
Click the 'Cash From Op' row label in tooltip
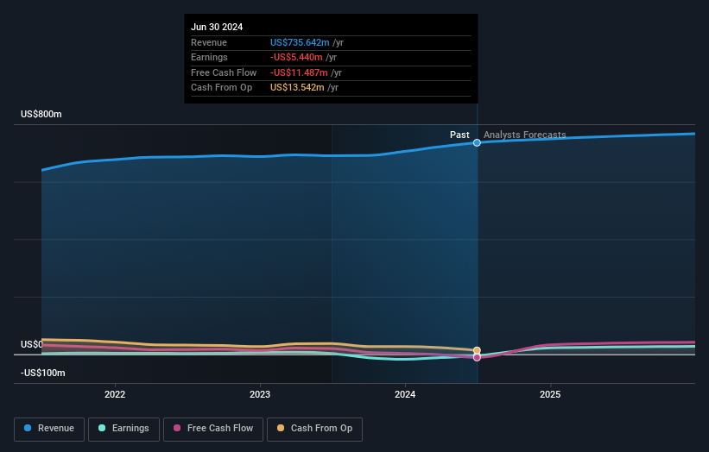click(x=222, y=88)
